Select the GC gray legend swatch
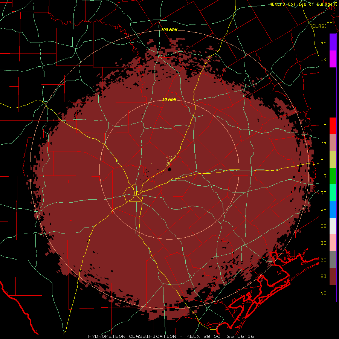Image resolution: width=339 pixels, height=339 pixels. 333,260
